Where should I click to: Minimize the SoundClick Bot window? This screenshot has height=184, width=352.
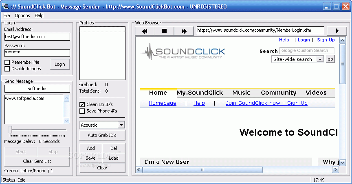[x=327, y=6]
